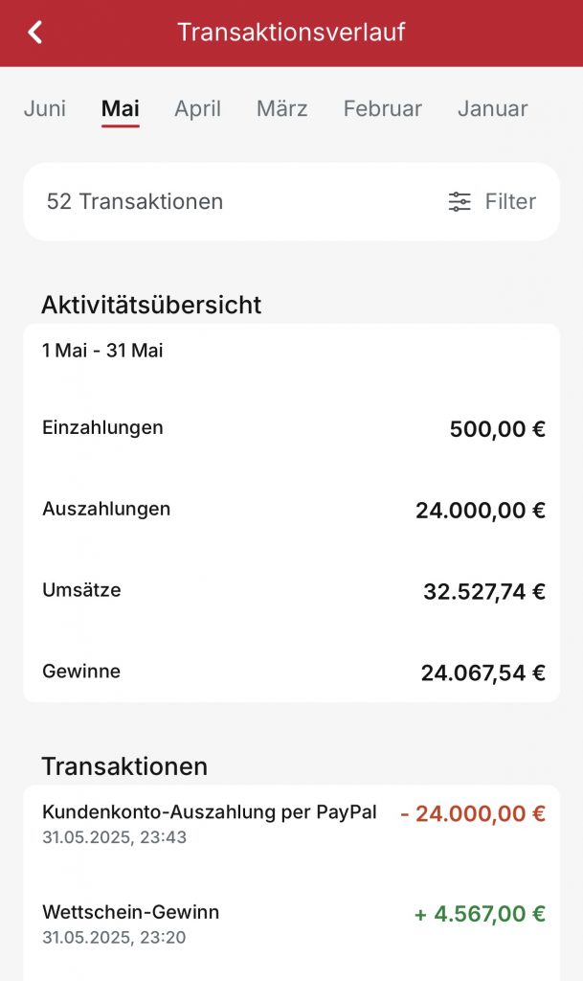Select the März month tab
Image resolution: width=583 pixels, height=981 pixels.
click(x=281, y=108)
